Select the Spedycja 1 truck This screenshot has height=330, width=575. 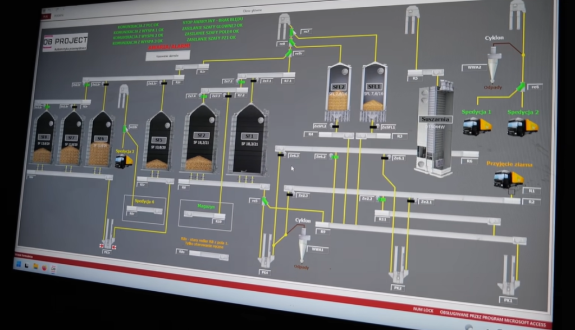pyautogui.click(x=477, y=126)
